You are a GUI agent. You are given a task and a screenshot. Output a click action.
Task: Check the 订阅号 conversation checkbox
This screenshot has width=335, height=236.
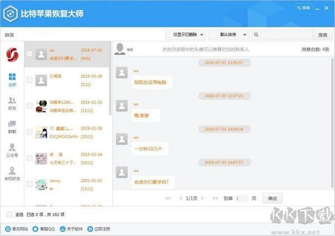pyautogui.click(x=30, y=80)
